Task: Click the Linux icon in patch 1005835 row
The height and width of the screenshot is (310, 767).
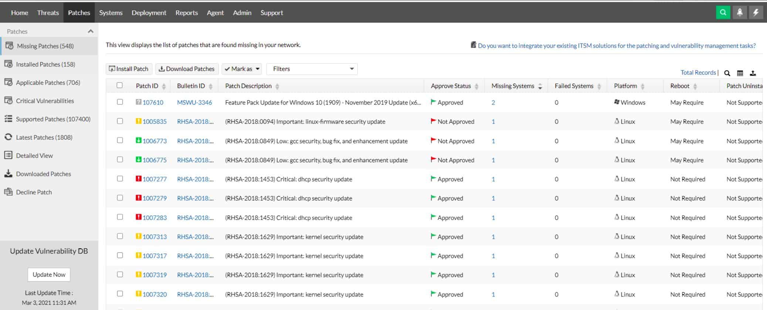Action: click(617, 121)
